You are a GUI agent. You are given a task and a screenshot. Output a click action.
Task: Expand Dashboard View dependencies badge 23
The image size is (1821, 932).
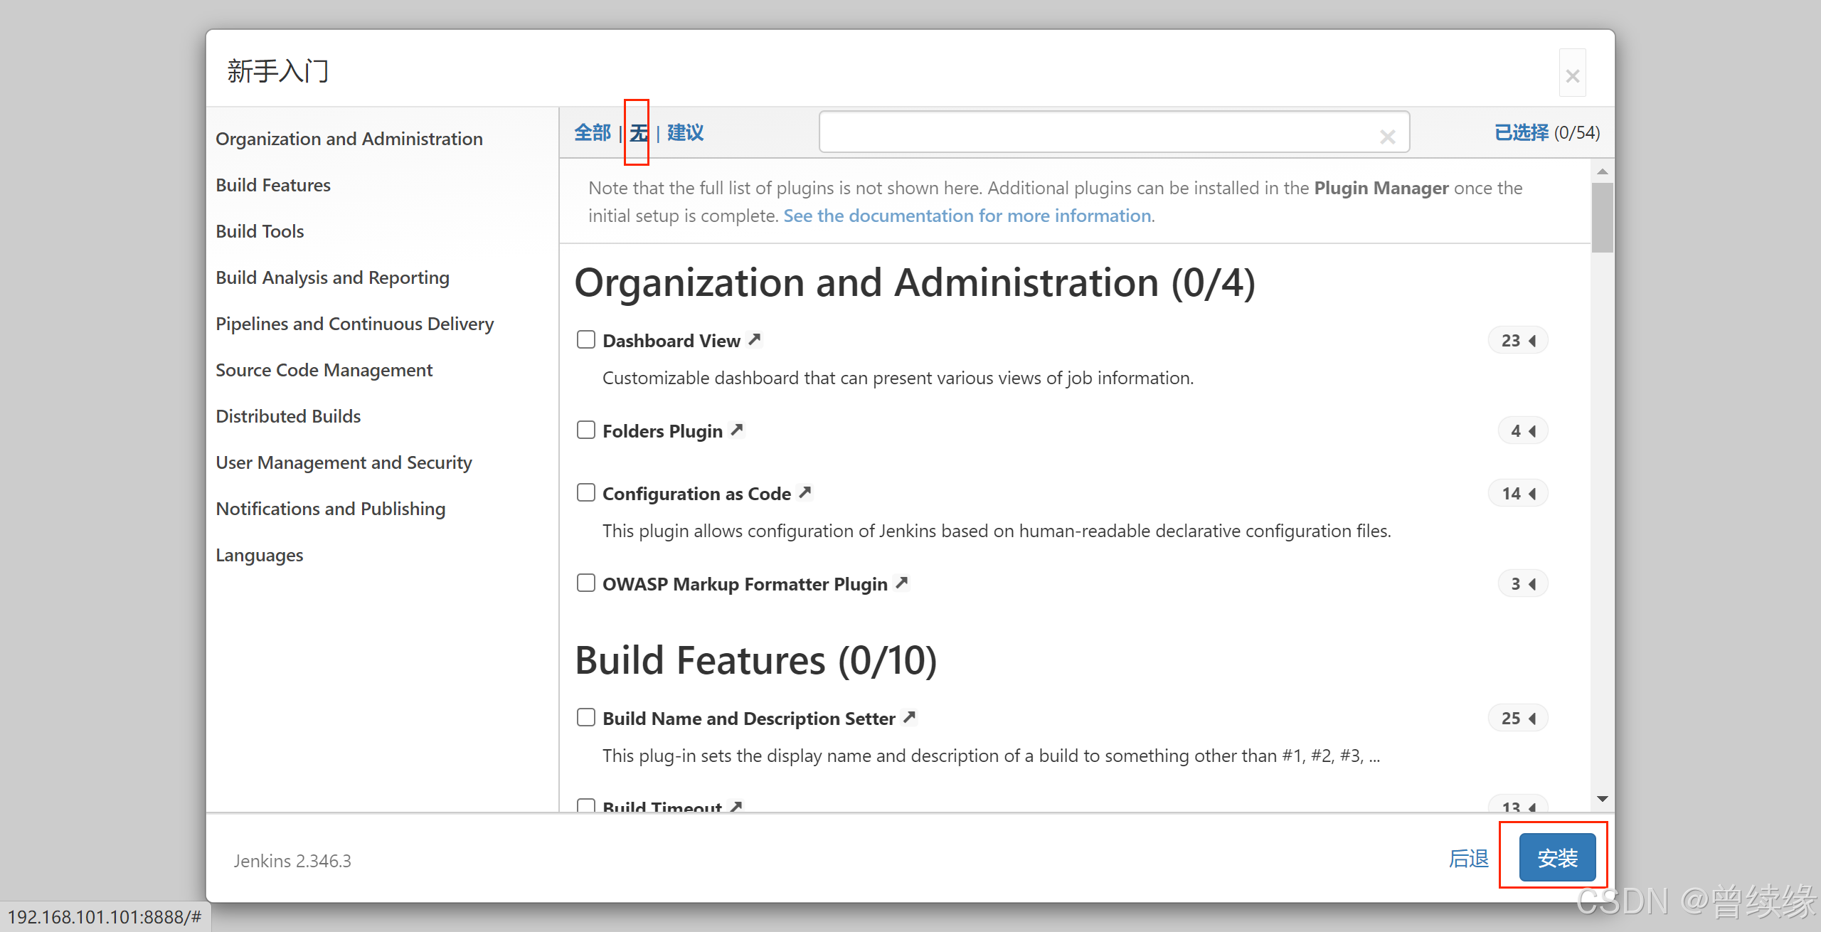pos(1518,341)
